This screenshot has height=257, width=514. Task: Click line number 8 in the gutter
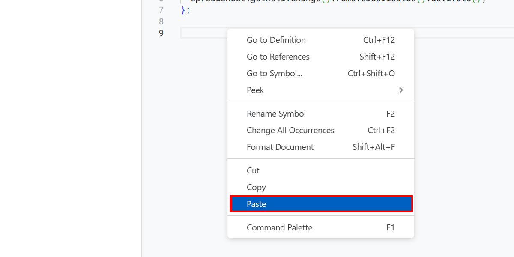click(x=161, y=21)
